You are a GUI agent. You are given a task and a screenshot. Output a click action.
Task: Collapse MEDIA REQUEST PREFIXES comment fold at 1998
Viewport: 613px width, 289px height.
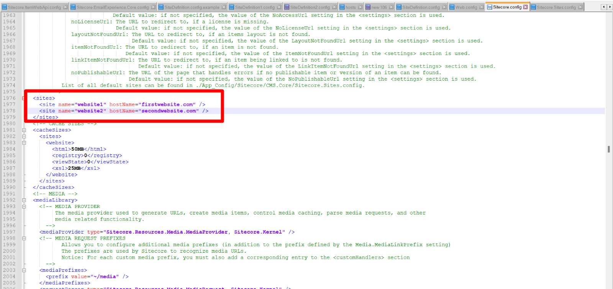point(24,238)
